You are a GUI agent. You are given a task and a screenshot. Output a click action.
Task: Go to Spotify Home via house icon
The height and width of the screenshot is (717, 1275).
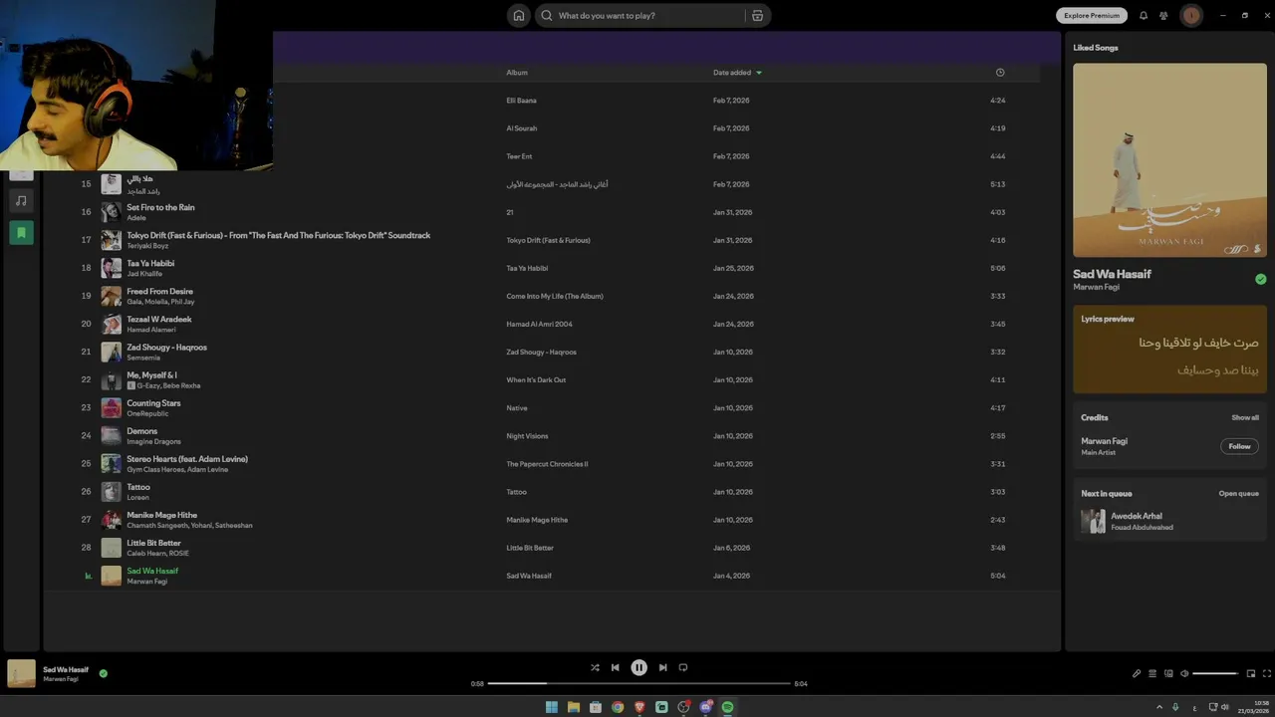518,16
